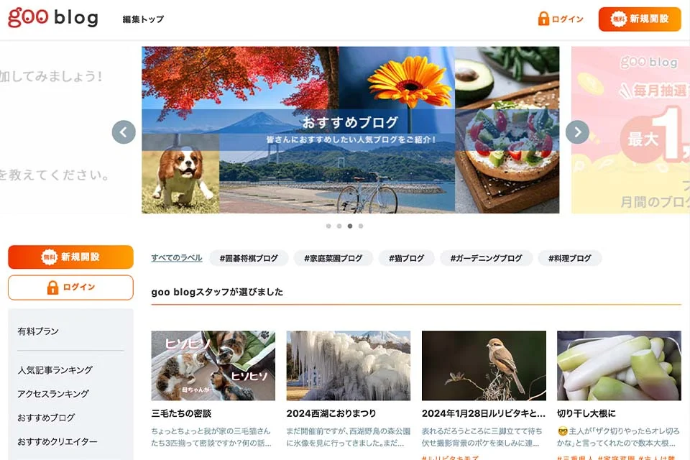Screen dimensions: 690x460
Task: Filter by #猫ブログ label
Action: [406, 258]
